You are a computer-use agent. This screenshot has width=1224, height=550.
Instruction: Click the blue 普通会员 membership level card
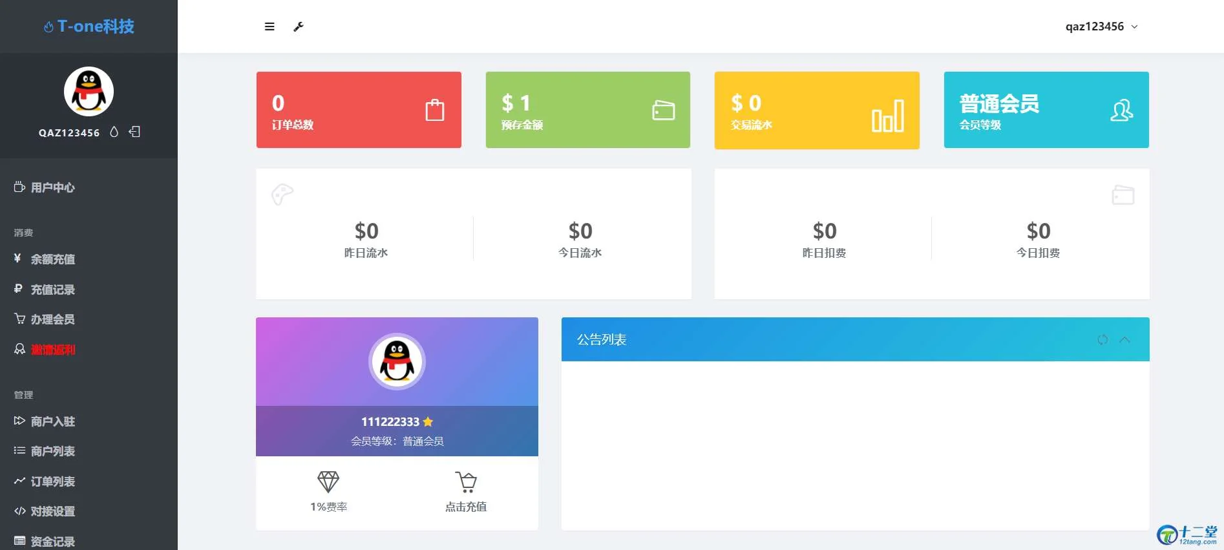coord(1046,110)
